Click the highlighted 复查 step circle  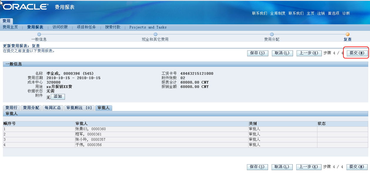click(348, 34)
